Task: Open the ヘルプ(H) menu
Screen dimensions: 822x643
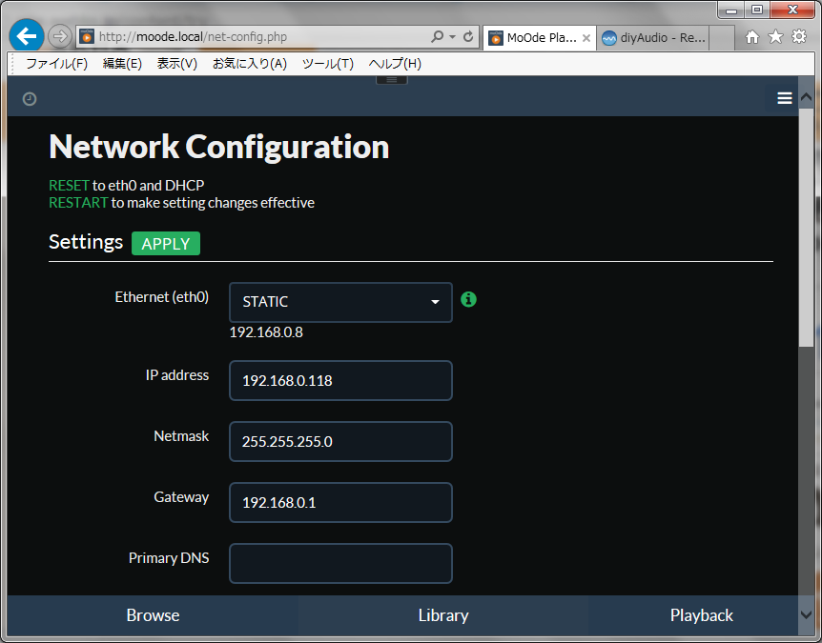Action: (395, 64)
